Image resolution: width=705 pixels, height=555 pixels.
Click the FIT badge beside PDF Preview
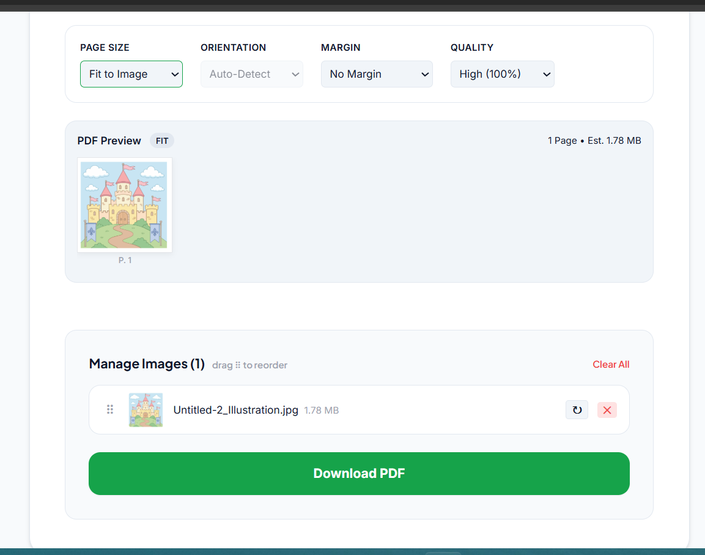162,141
